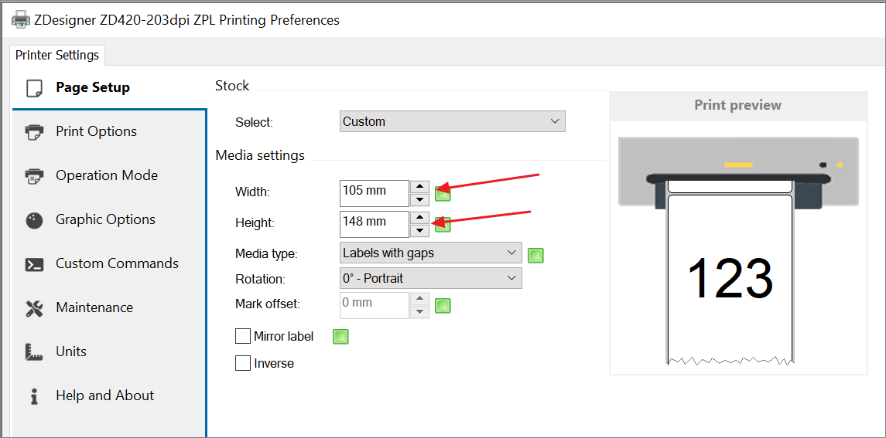Click the green indicator beside Media type
The height and width of the screenshot is (438, 886).
(x=535, y=255)
